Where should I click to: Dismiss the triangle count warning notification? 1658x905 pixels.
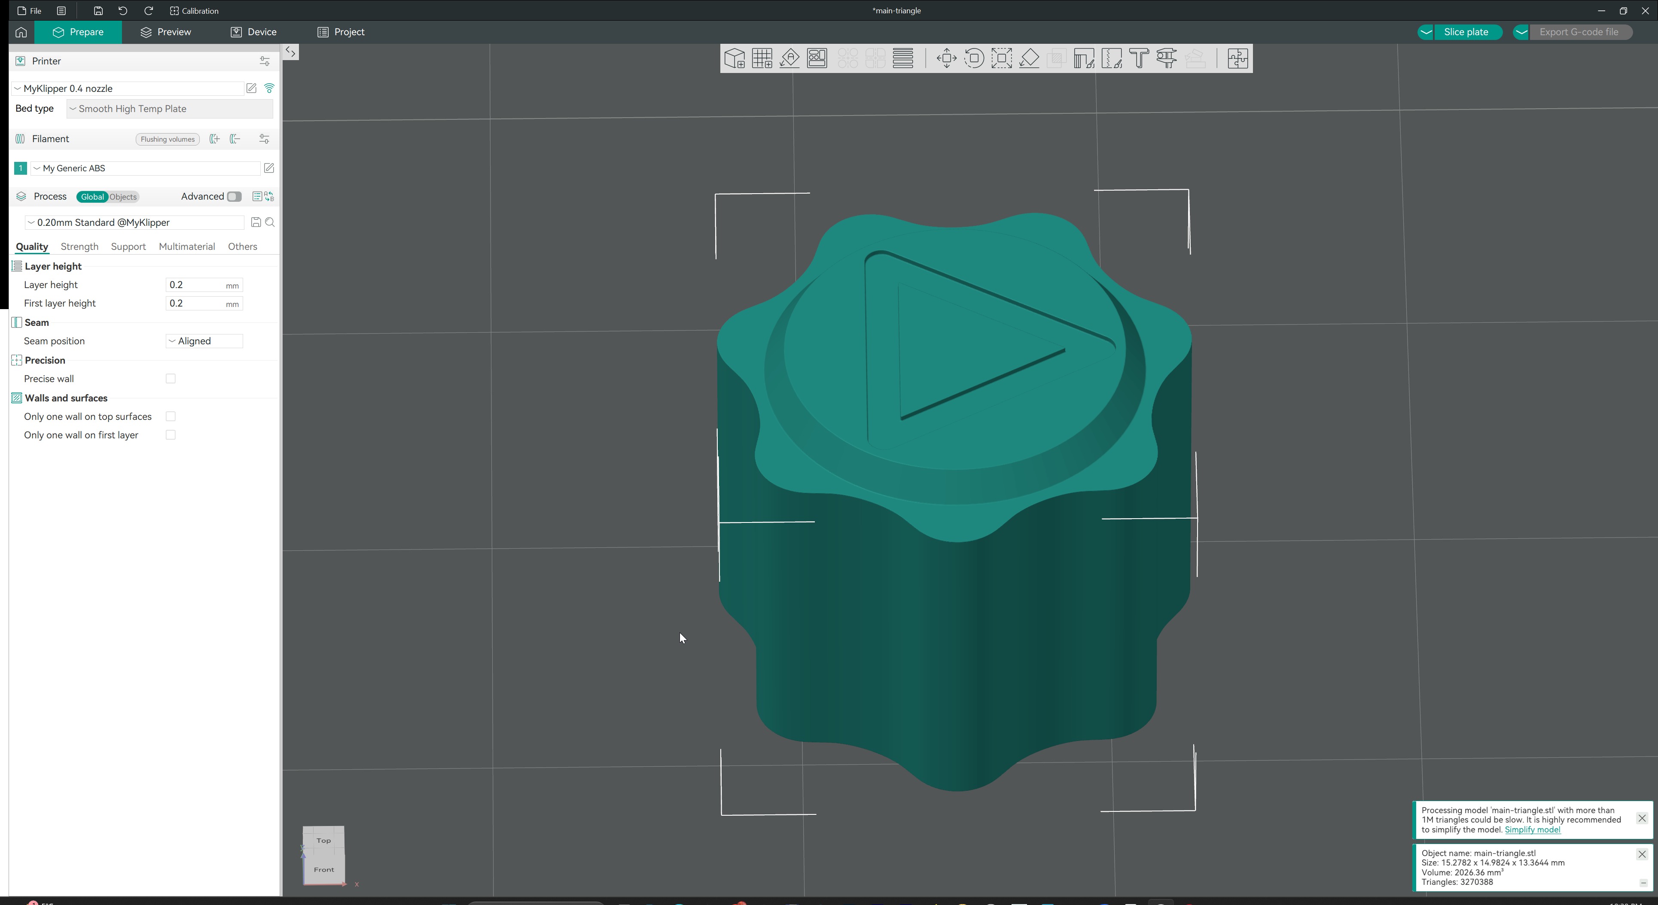coord(1642,819)
